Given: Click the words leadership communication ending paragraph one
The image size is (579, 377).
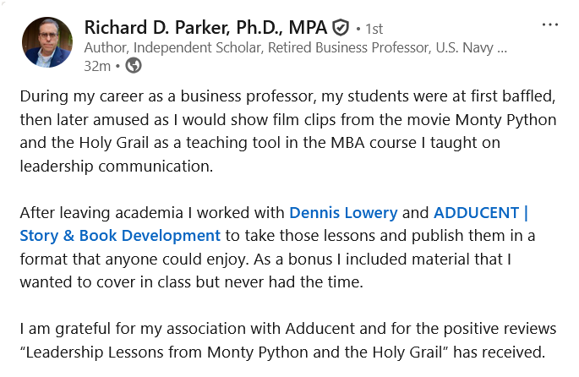Looking at the screenshot, I should tap(117, 167).
